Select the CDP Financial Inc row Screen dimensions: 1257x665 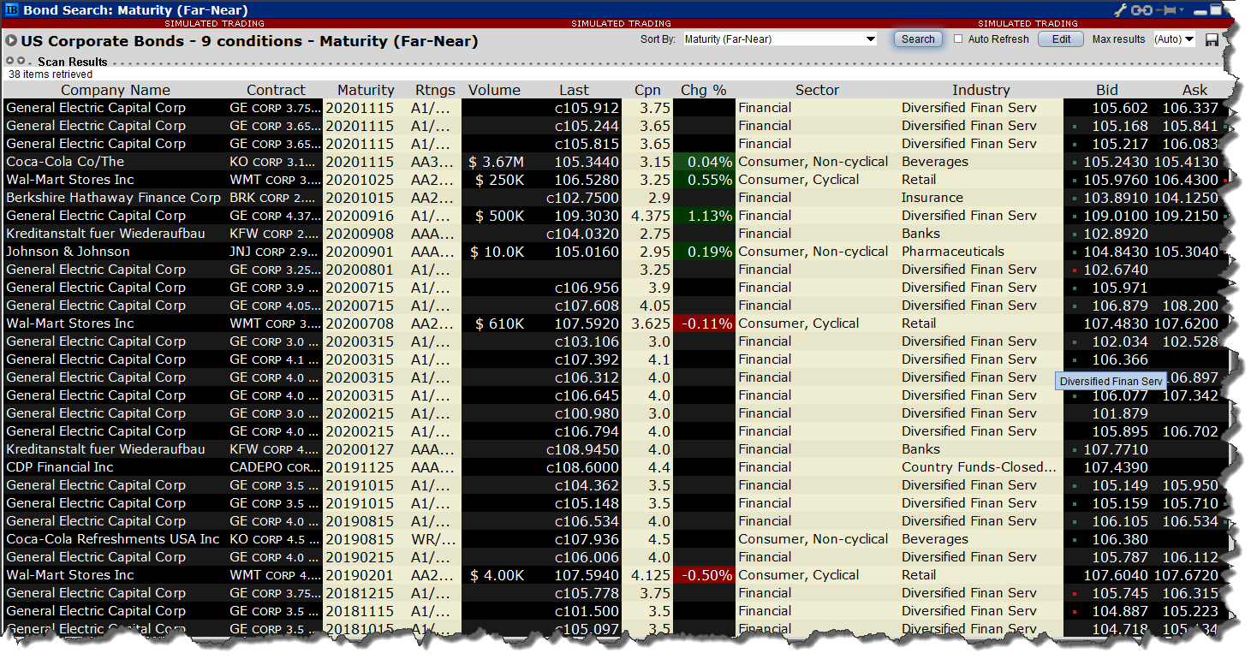click(617, 467)
